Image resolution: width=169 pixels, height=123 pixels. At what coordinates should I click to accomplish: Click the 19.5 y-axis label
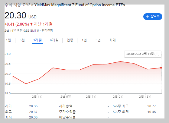point(8,84)
